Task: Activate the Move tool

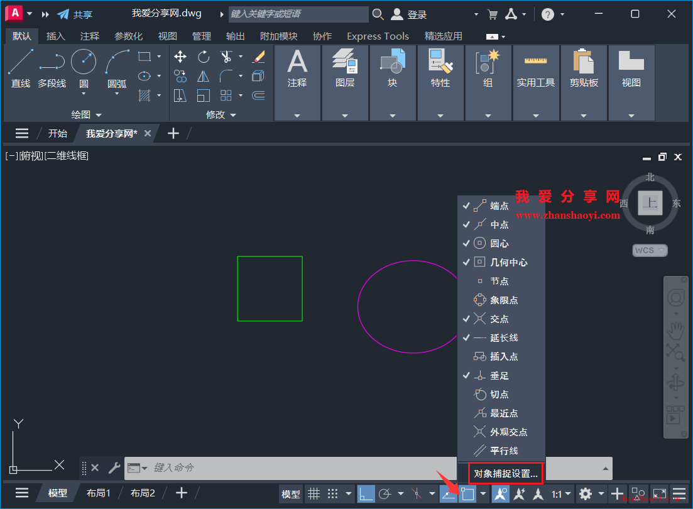Action: point(180,57)
